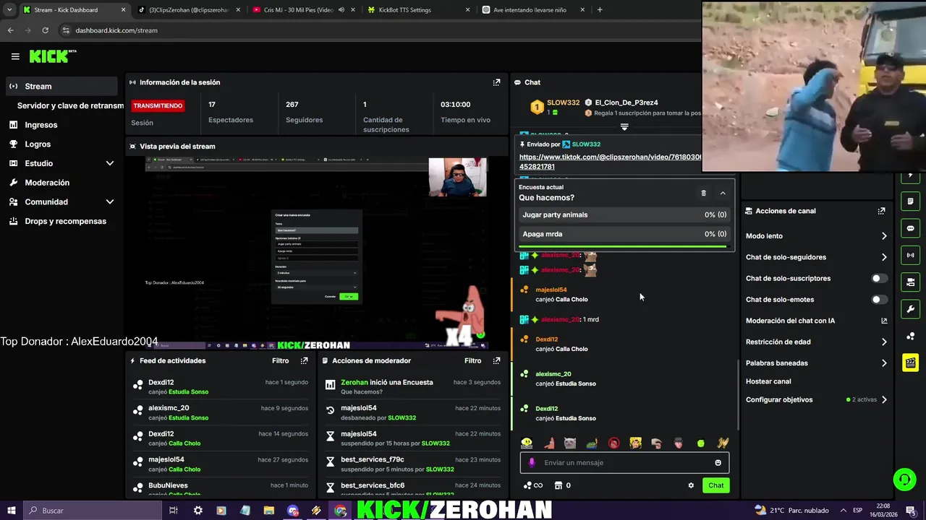Pop out the Feed de actividades panel
926x520 pixels.
pos(304,360)
